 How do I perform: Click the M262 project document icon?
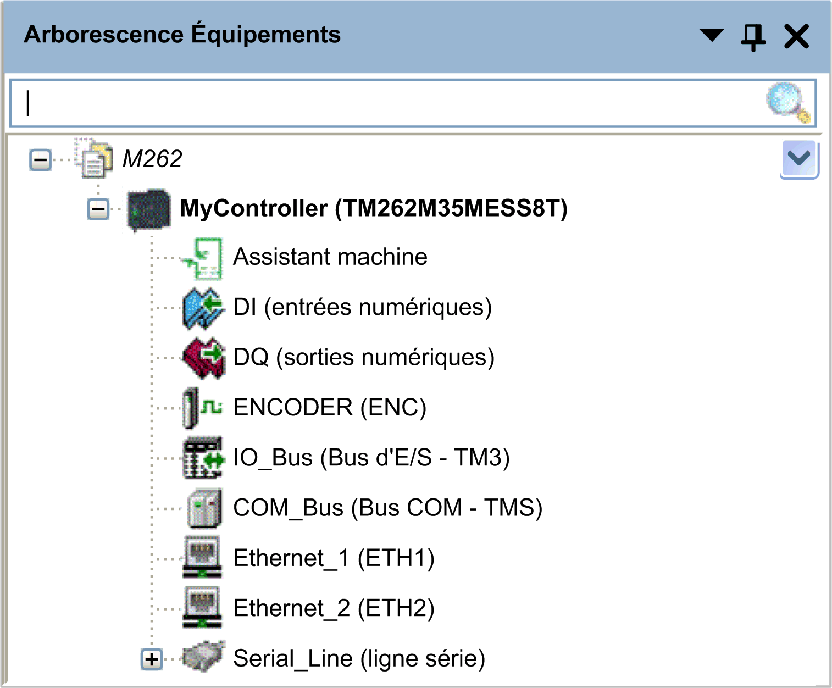pos(94,159)
